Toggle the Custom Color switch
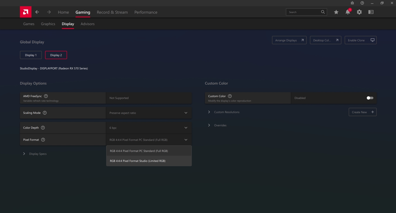The width and height of the screenshot is (396, 213). click(370, 98)
